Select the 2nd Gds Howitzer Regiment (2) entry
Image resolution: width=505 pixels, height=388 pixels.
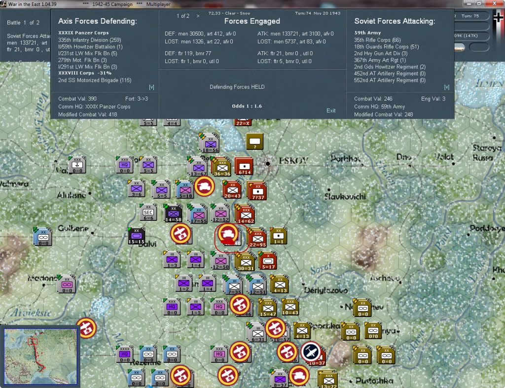click(x=390, y=67)
